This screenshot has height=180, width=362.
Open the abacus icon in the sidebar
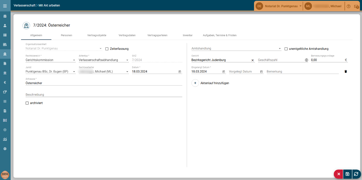(5, 120)
